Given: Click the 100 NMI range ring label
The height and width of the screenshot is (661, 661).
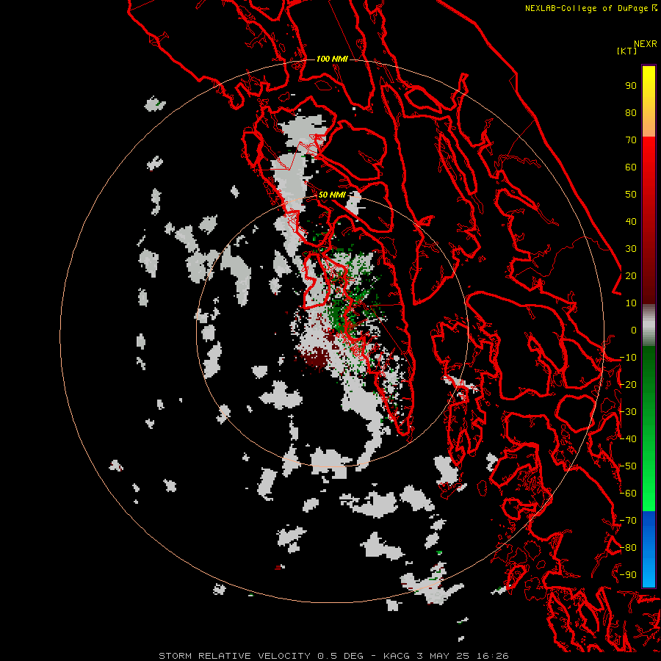Looking at the screenshot, I should pos(332,59).
